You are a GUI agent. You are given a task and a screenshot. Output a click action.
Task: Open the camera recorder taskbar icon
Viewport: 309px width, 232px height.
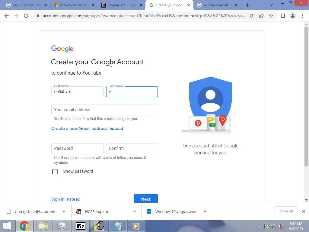pos(99,226)
